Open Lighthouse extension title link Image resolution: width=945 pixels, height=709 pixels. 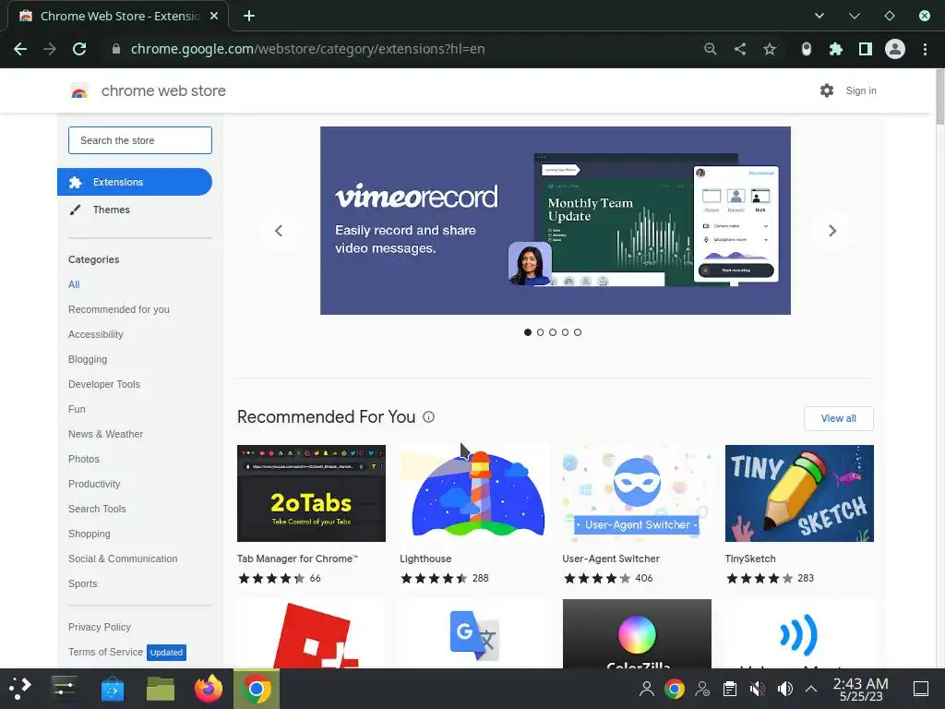click(x=425, y=559)
